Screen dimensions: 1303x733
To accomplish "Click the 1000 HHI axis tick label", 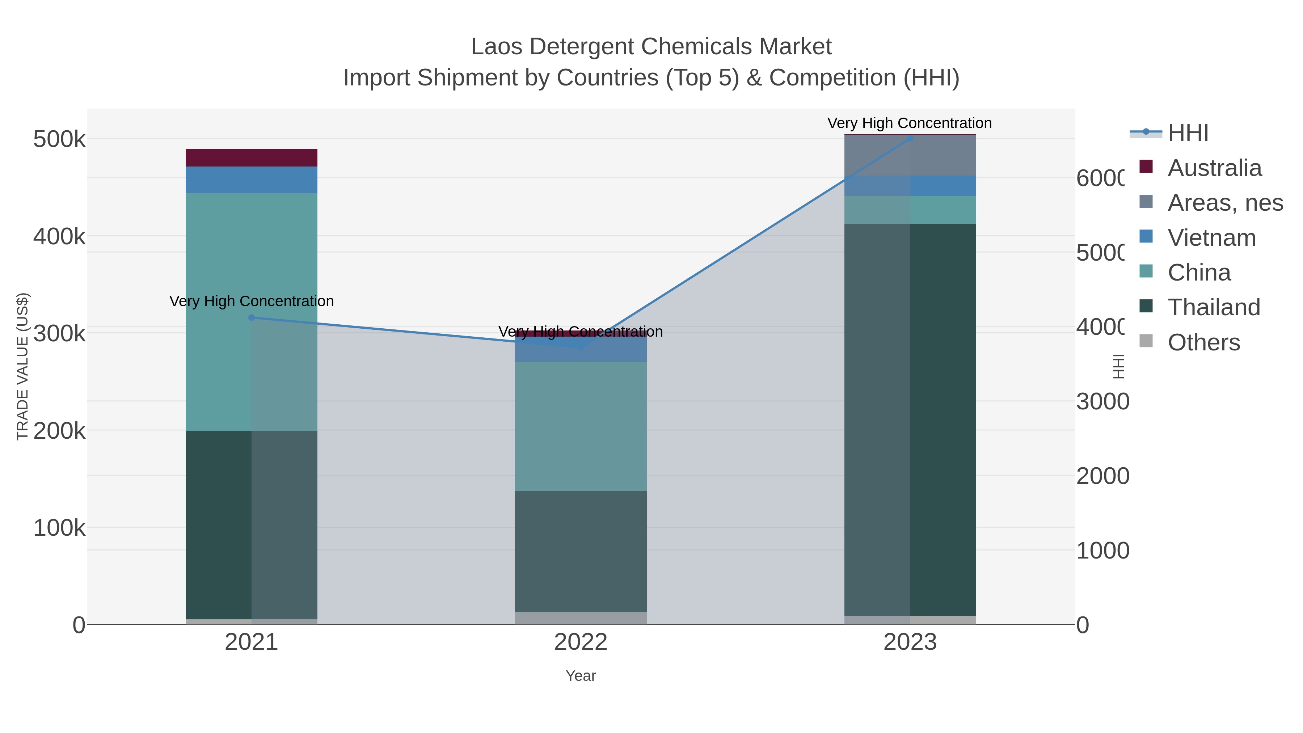I will click(x=1103, y=550).
